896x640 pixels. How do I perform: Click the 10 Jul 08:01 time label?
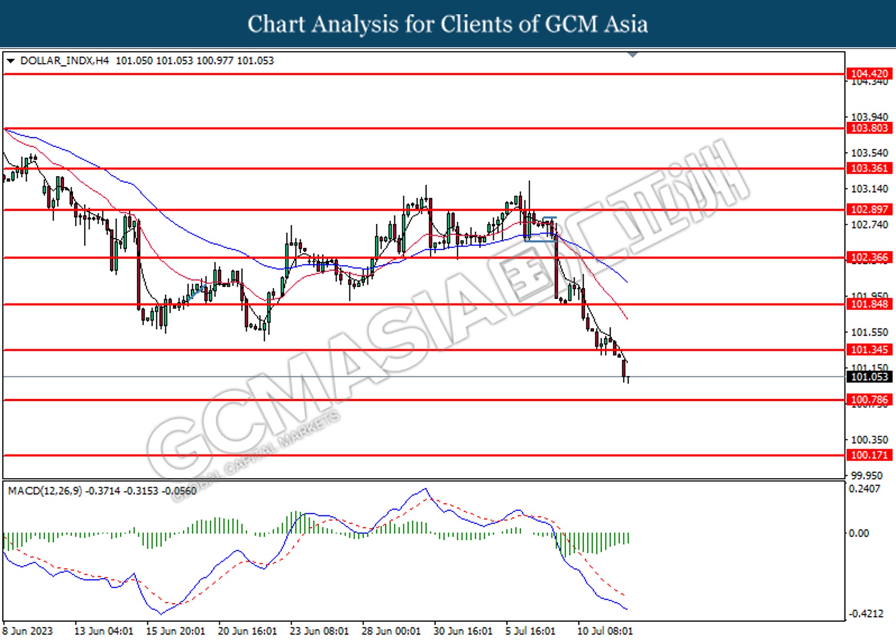(605, 631)
